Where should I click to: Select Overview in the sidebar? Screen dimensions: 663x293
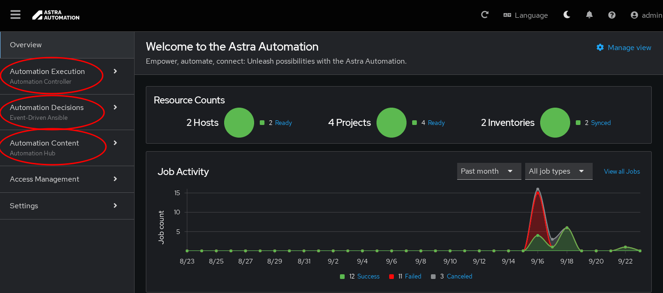26,45
